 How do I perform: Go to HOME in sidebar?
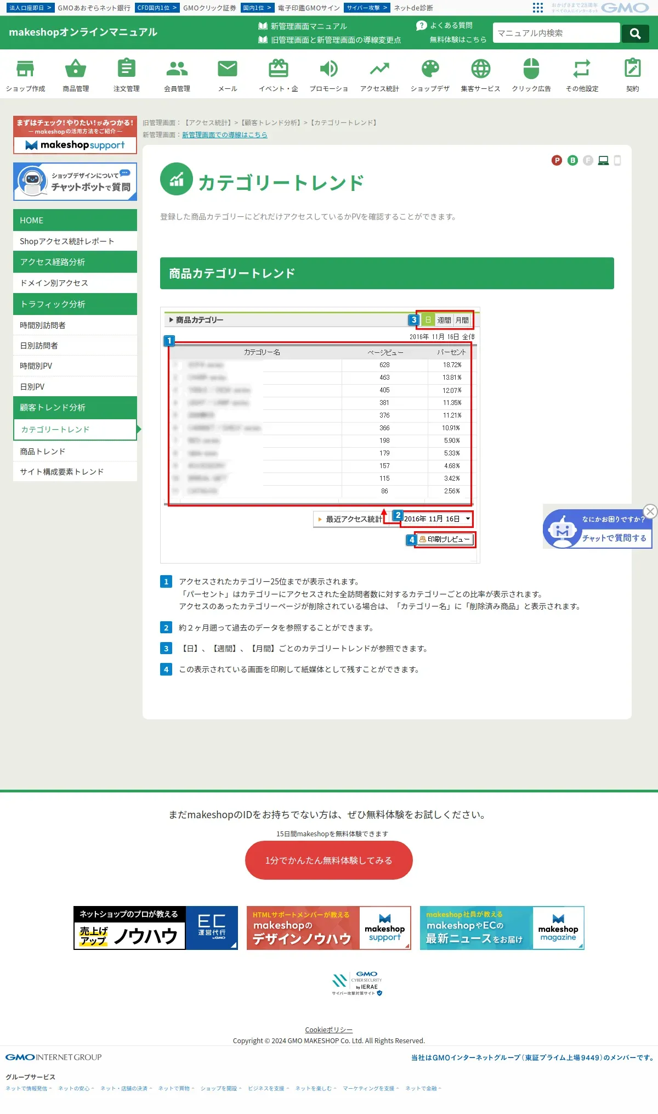(75, 220)
